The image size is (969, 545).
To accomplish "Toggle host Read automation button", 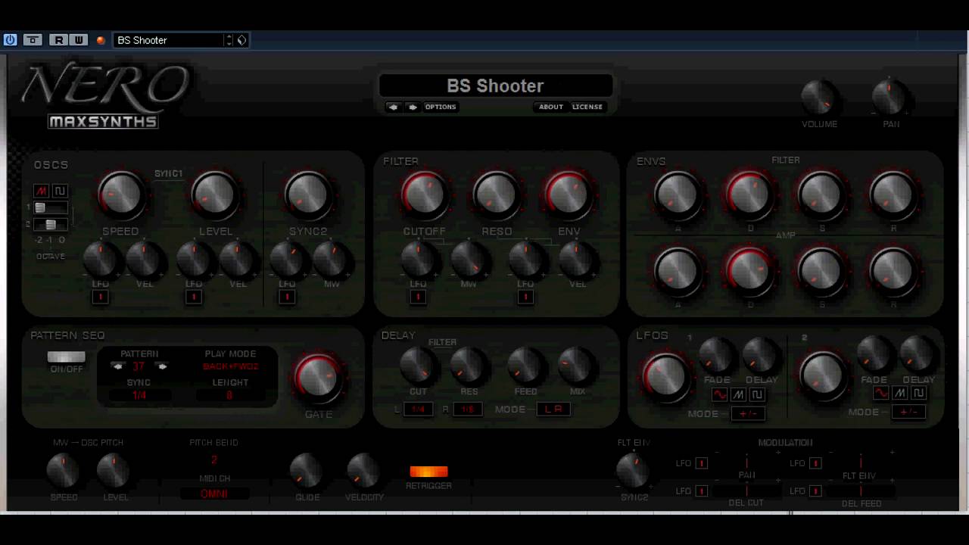I will [x=59, y=40].
